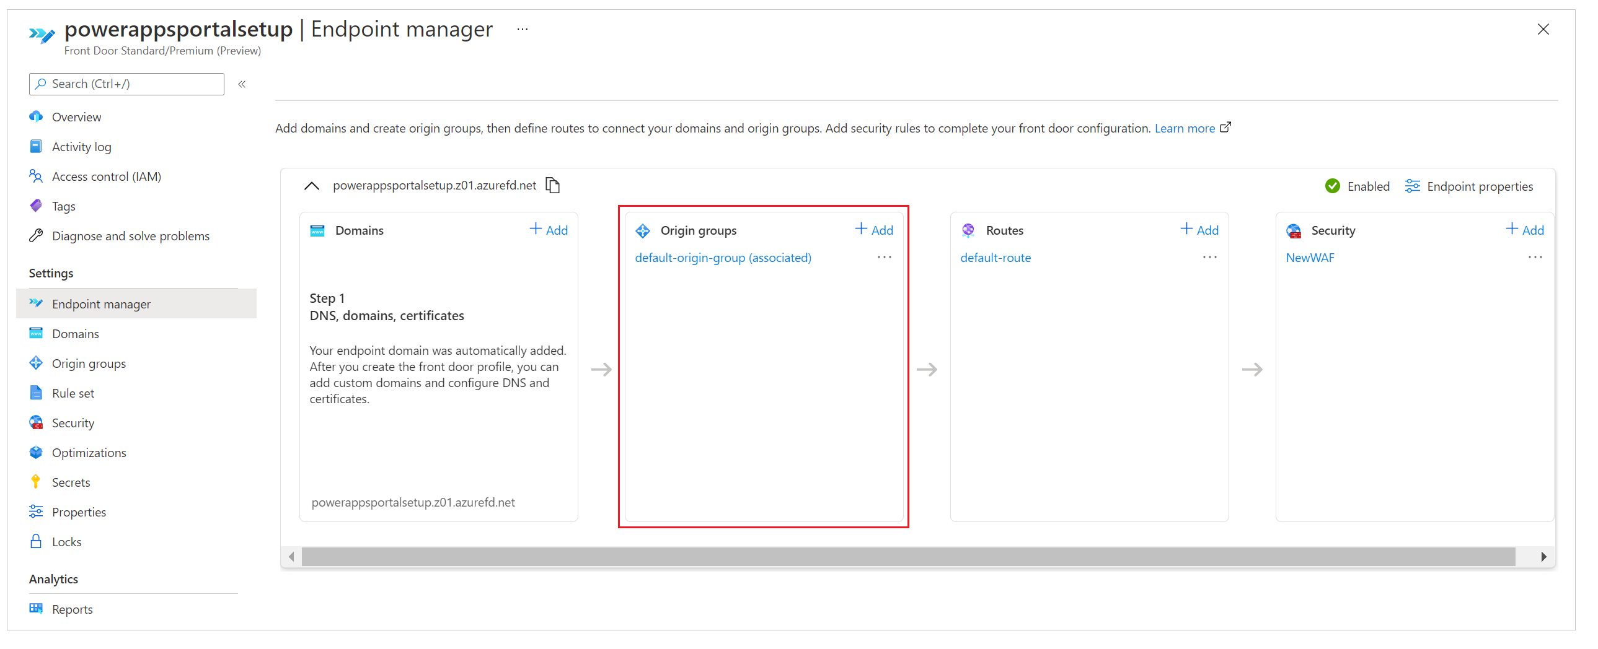Click the horizontal scrollbar thumb
This screenshot has height=649, width=1598.
coord(909,557)
